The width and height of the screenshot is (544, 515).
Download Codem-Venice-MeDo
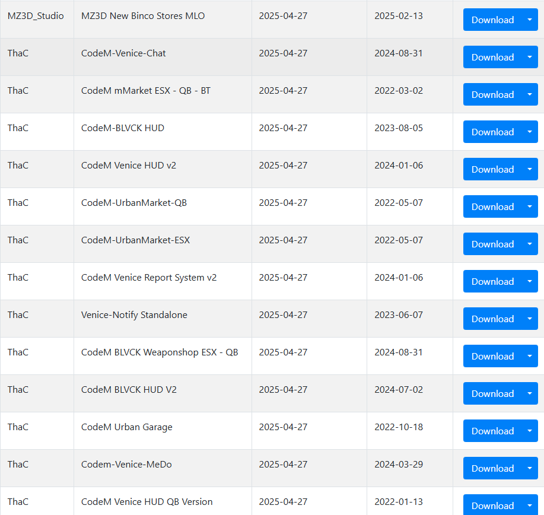click(x=492, y=468)
